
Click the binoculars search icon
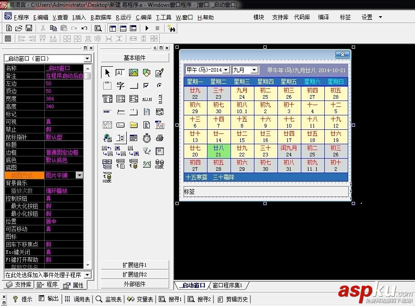pos(171,28)
